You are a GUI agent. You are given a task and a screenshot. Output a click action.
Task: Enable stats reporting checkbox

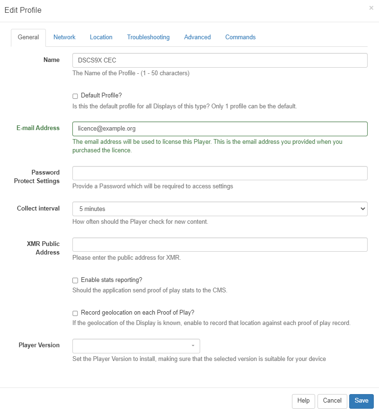[75, 281]
